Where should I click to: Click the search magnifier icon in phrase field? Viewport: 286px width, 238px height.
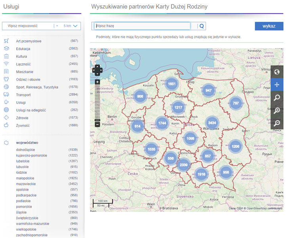click(202, 26)
